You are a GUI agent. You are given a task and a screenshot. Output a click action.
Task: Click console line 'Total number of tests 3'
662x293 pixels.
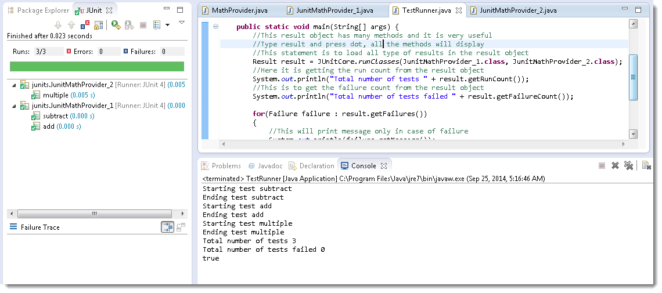coord(249,241)
